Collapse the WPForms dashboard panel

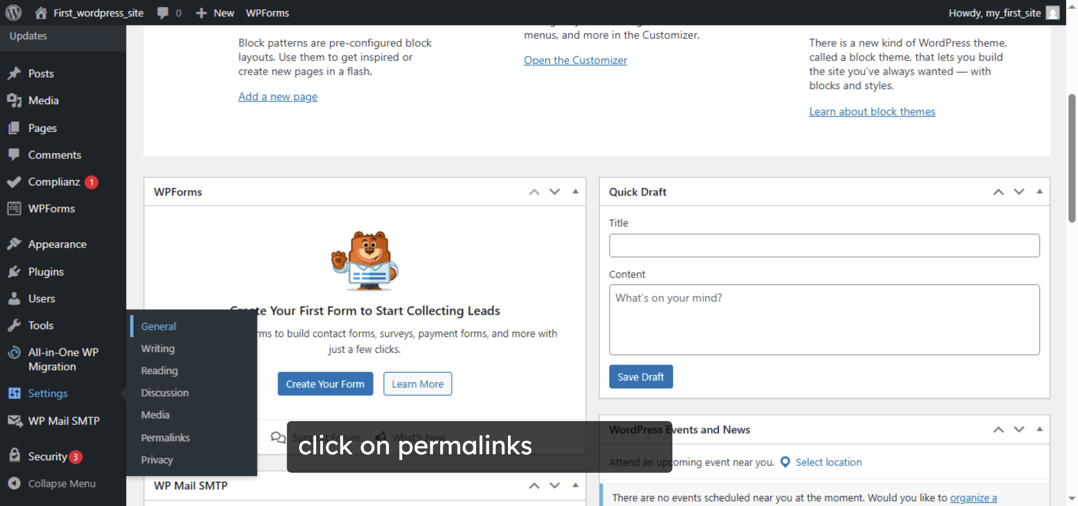(575, 191)
